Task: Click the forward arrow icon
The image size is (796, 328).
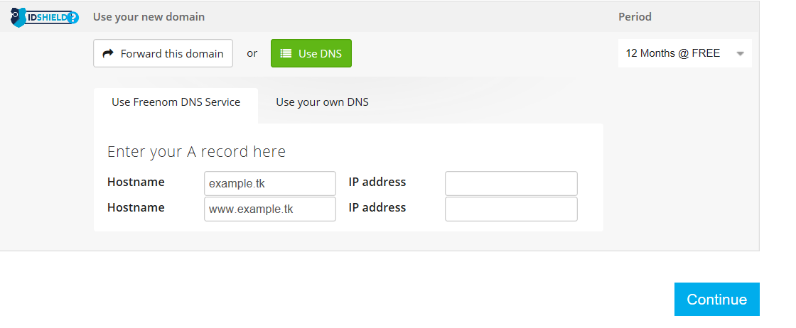Action: pos(108,53)
